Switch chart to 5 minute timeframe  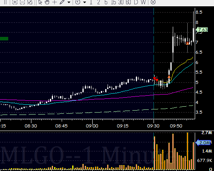tap(106, 2)
